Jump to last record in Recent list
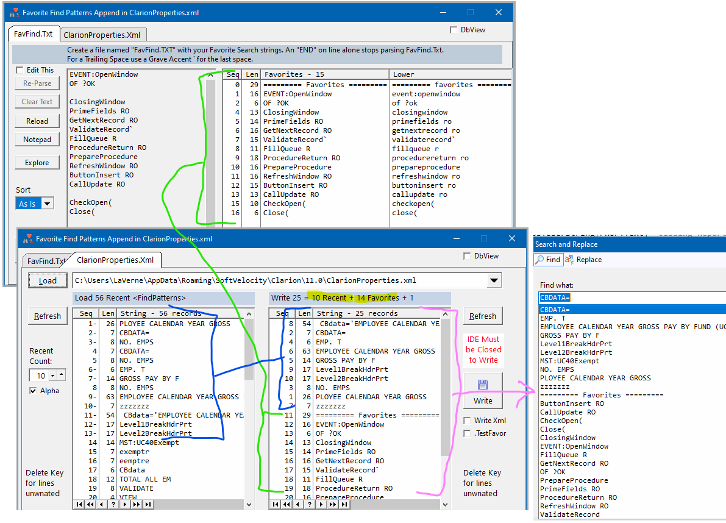The width and height of the screenshot is (726, 523). (148, 505)
